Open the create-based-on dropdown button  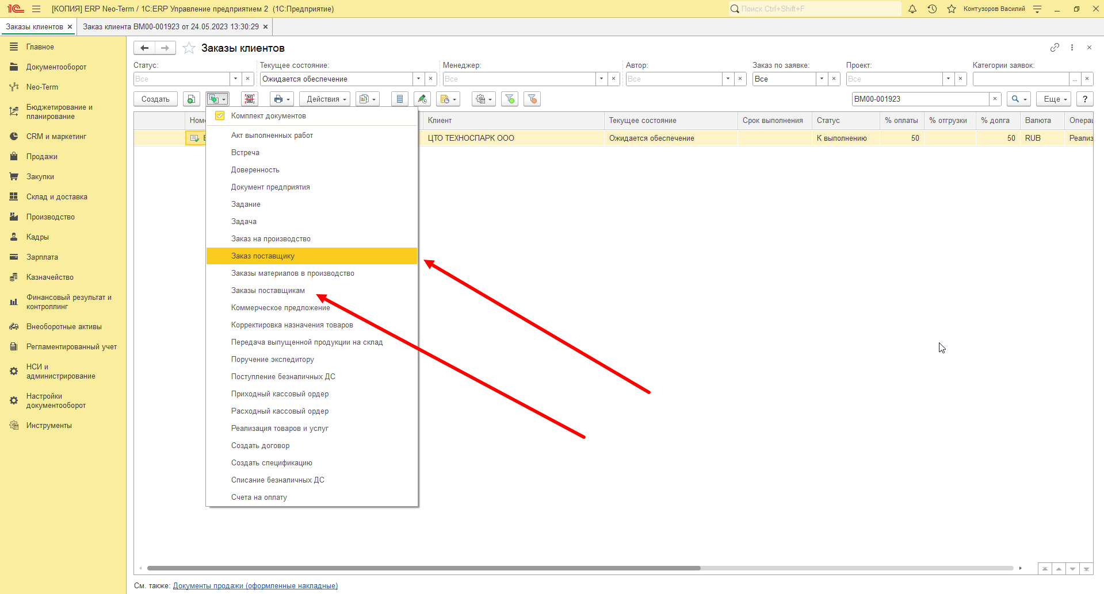click(217, 99)
